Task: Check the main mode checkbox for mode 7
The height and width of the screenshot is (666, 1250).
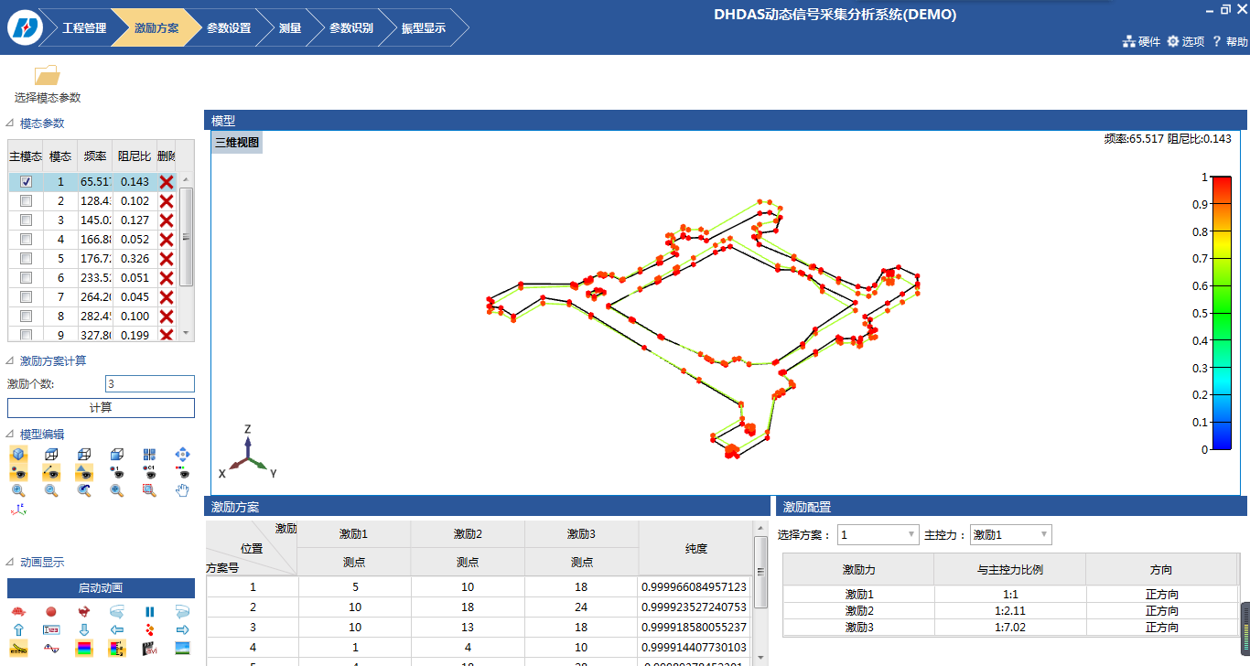Action: coord(26,297)
